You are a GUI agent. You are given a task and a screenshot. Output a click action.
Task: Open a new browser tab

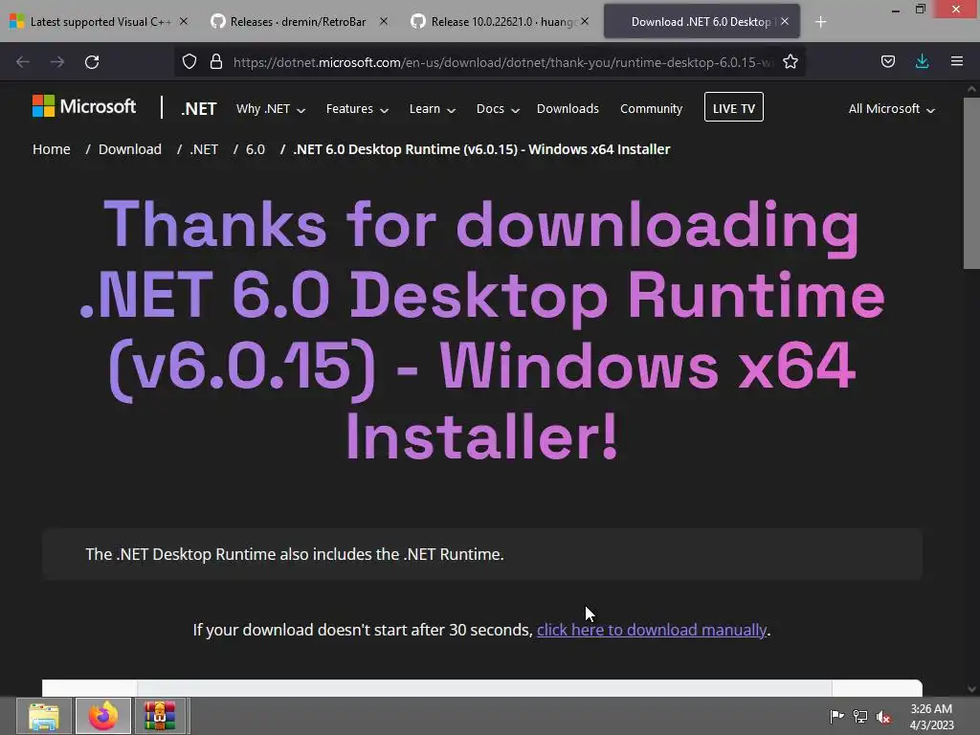point(821,22)
